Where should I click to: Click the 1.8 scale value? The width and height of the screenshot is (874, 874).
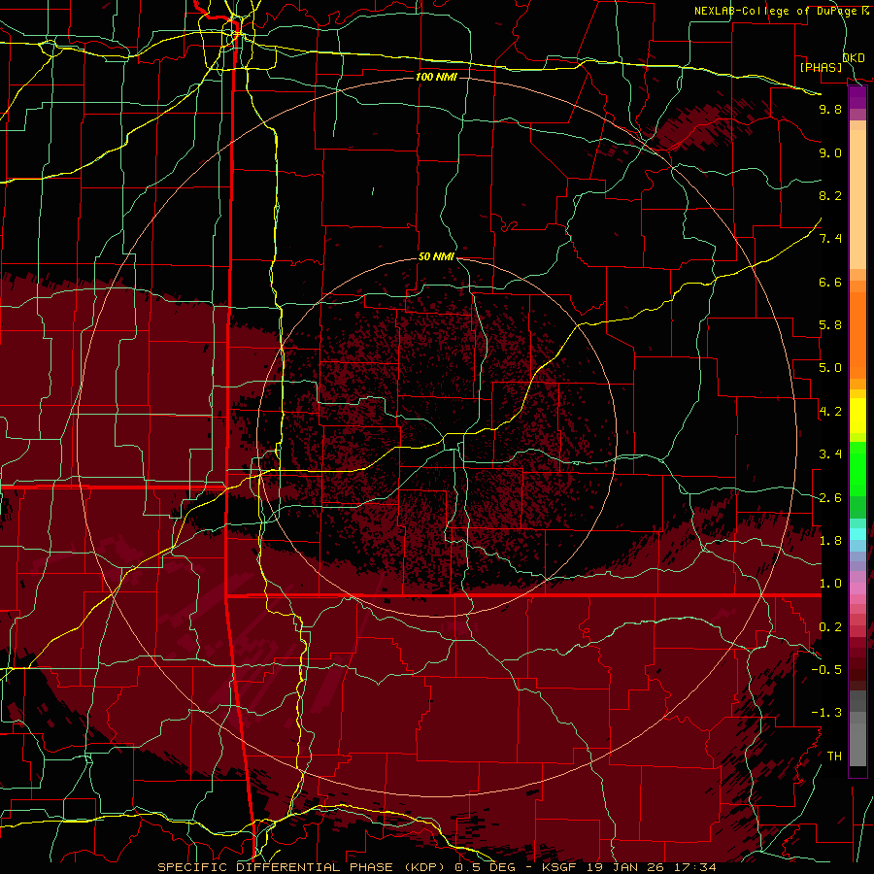point(830,541)
